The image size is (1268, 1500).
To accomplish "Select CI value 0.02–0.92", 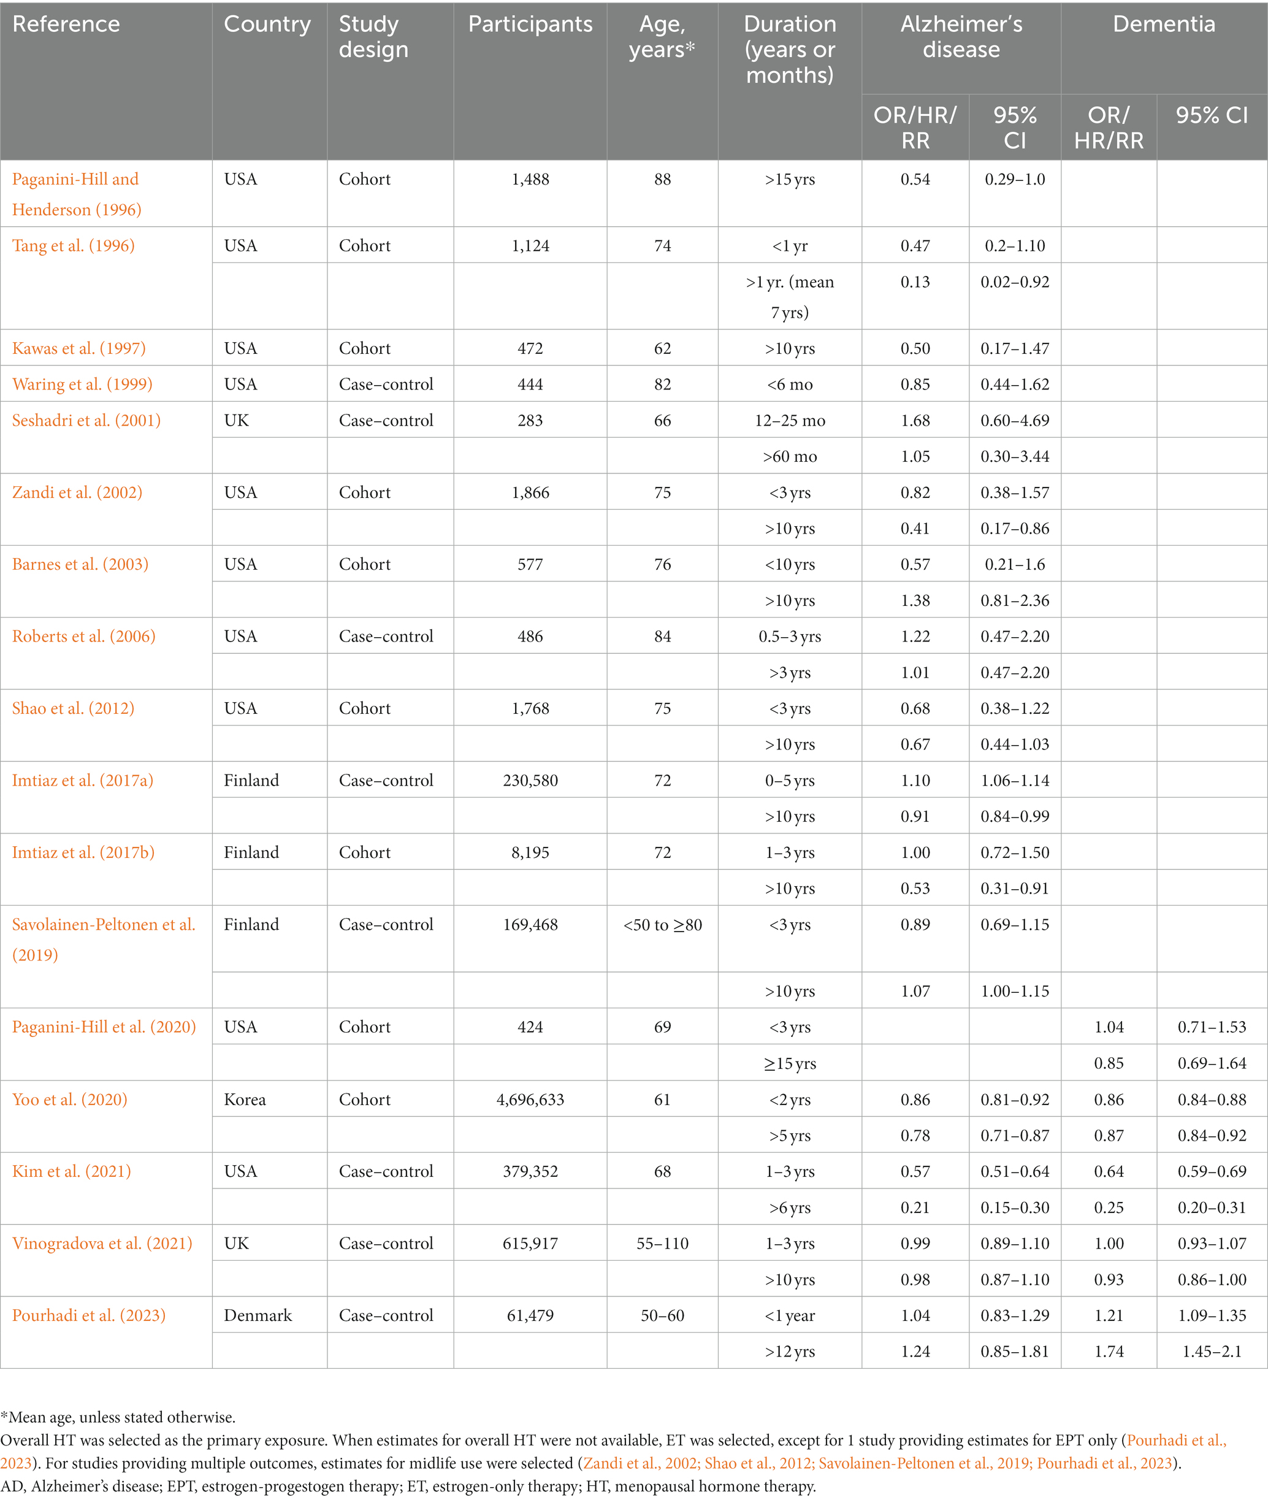I will tap(1015, 281).
